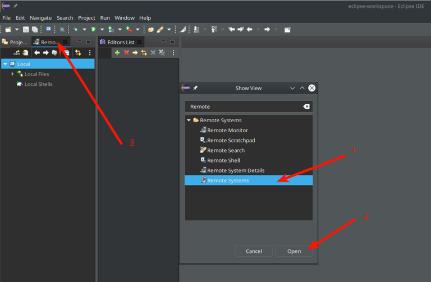
Task: Click the green Run button in toolbar
Action: click(94, 29)
